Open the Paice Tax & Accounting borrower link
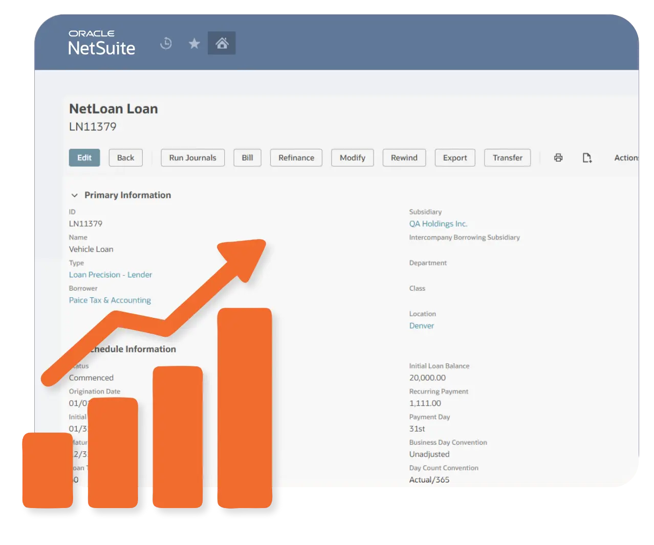654x545 pixels. (x=110, y=300)
